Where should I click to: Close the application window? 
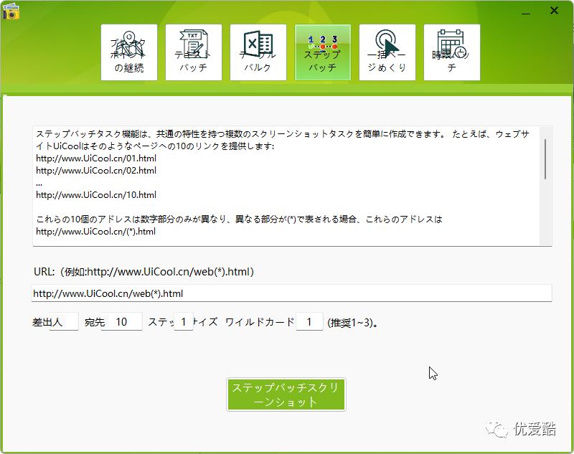554,11
